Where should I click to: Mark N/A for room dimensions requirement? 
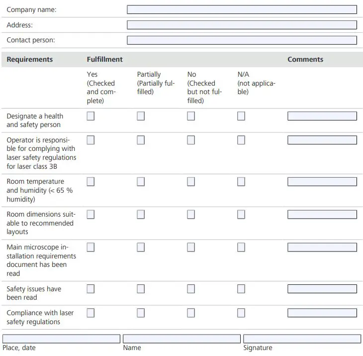point(241,215)
